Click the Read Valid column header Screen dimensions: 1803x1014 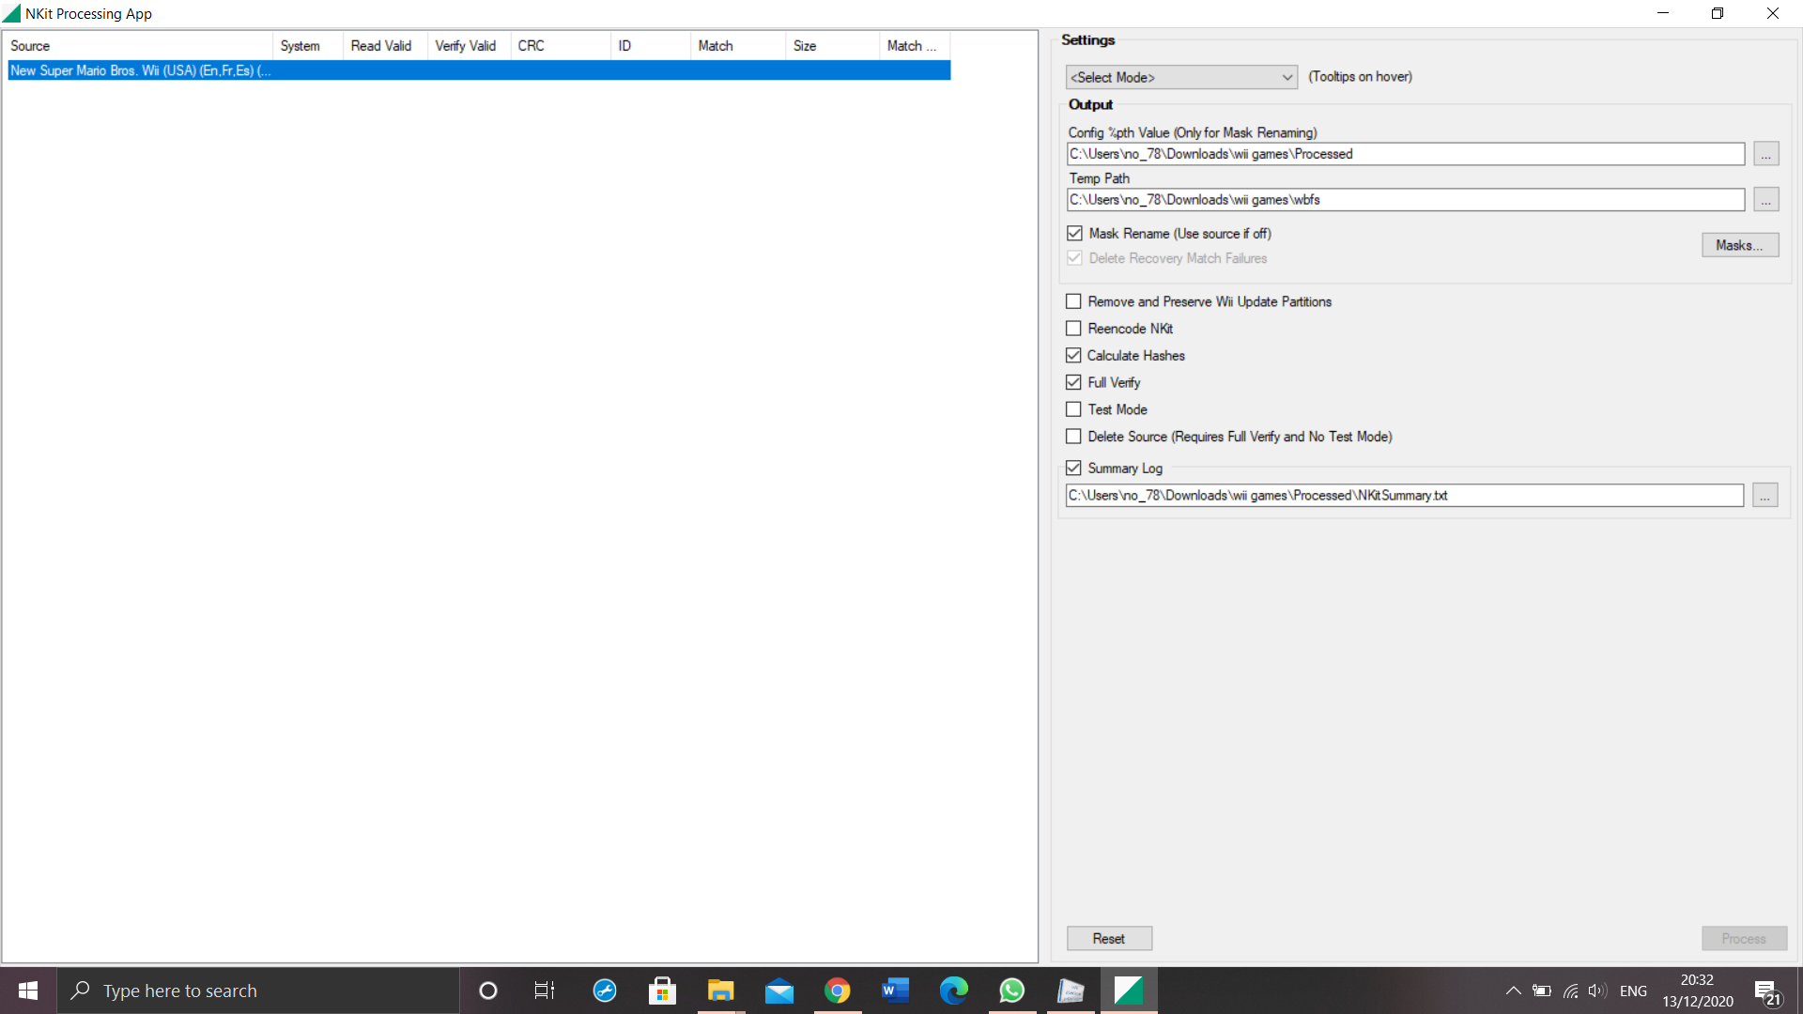click(385, 46)
